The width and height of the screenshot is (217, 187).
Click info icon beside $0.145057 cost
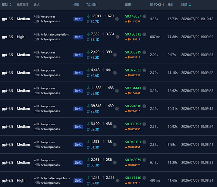pos(144,16)
